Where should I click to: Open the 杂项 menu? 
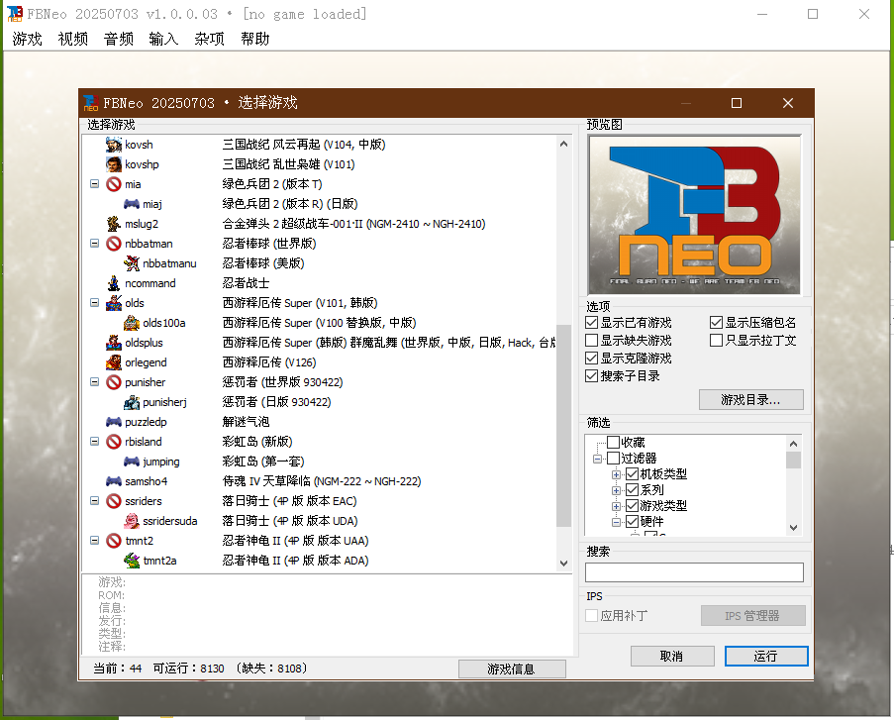(209, 39)
